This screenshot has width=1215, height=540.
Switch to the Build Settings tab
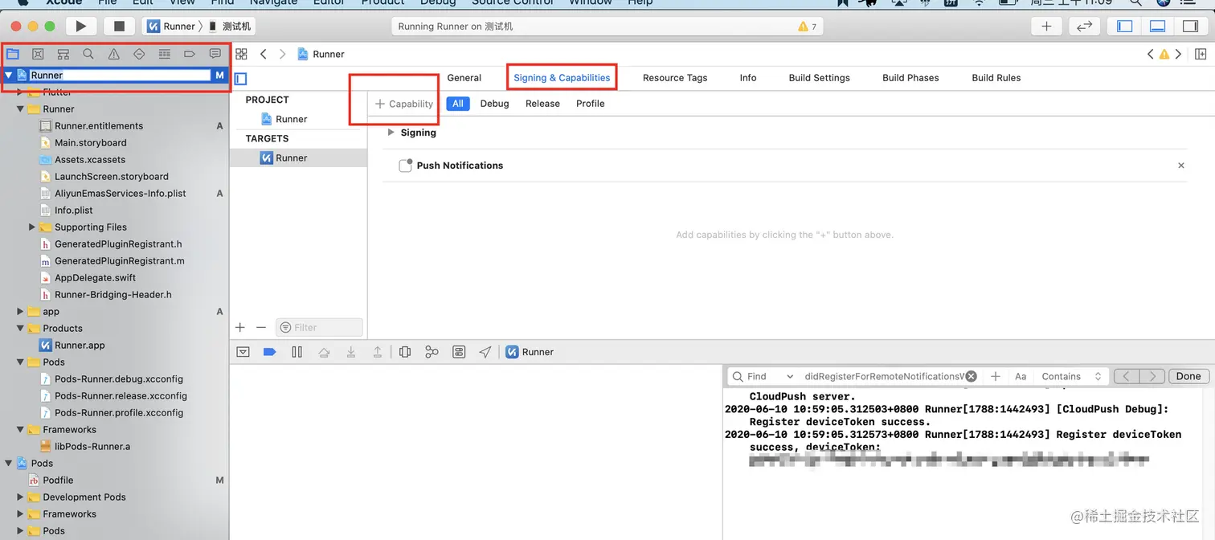tap(819, 78)
